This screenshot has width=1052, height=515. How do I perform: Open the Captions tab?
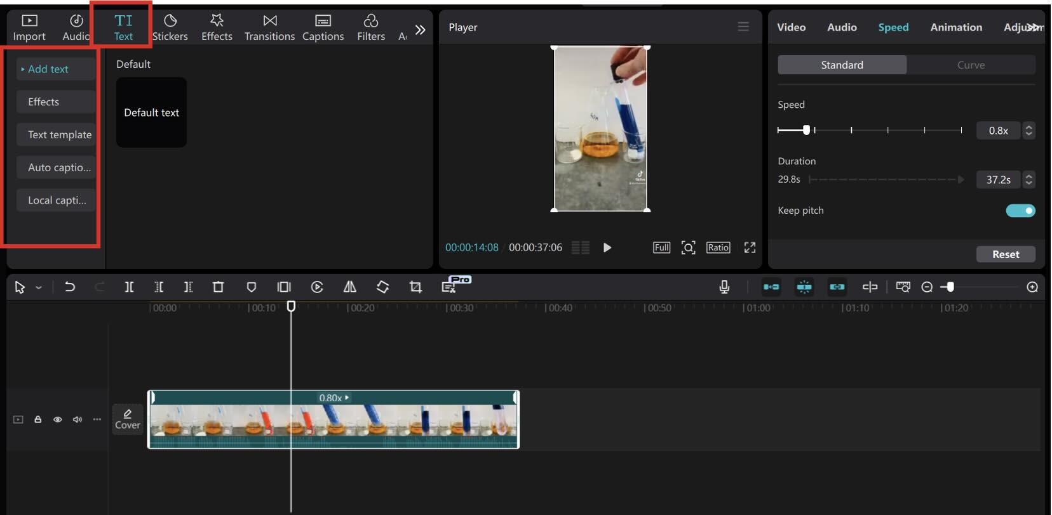point(323,29)
